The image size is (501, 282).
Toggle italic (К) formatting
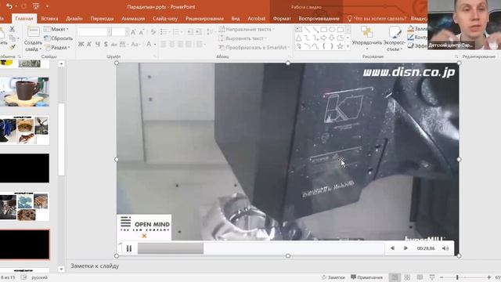coord(89,44)
